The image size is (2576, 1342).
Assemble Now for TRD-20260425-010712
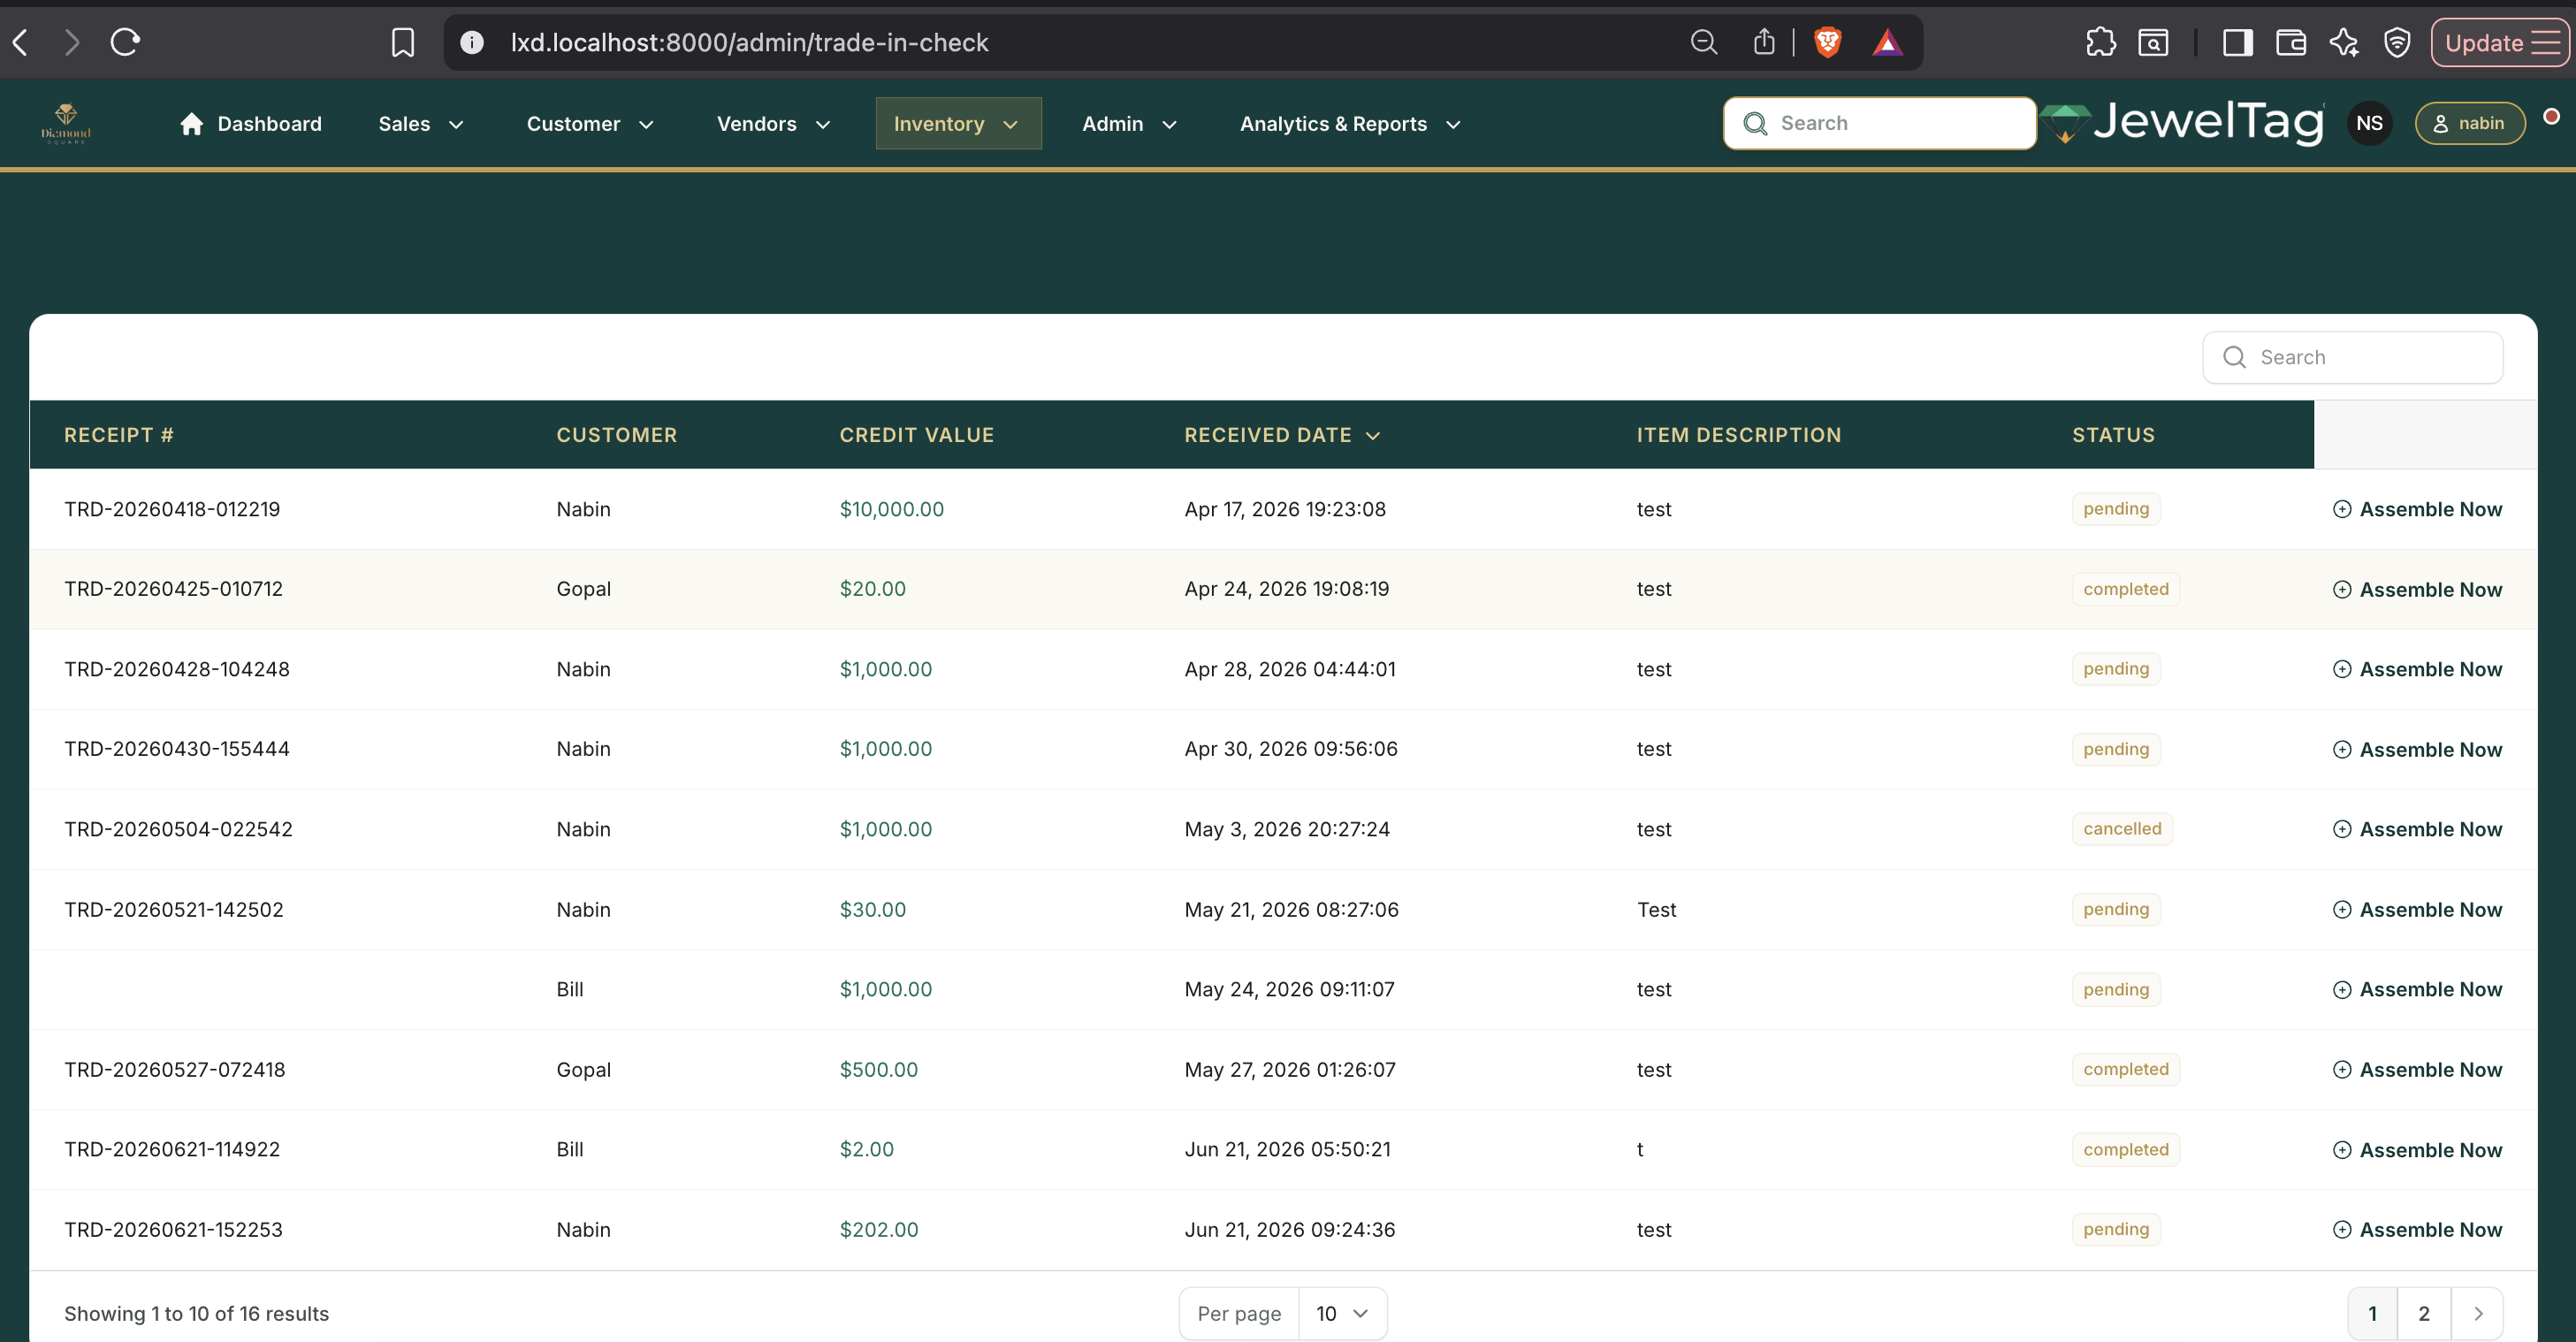tap(2417, 590)
